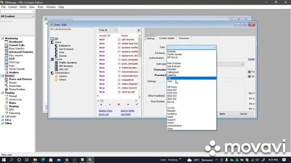Open the Details link next to Authentication
Screen dimensions: 291x163
click(x=251, y=59)
